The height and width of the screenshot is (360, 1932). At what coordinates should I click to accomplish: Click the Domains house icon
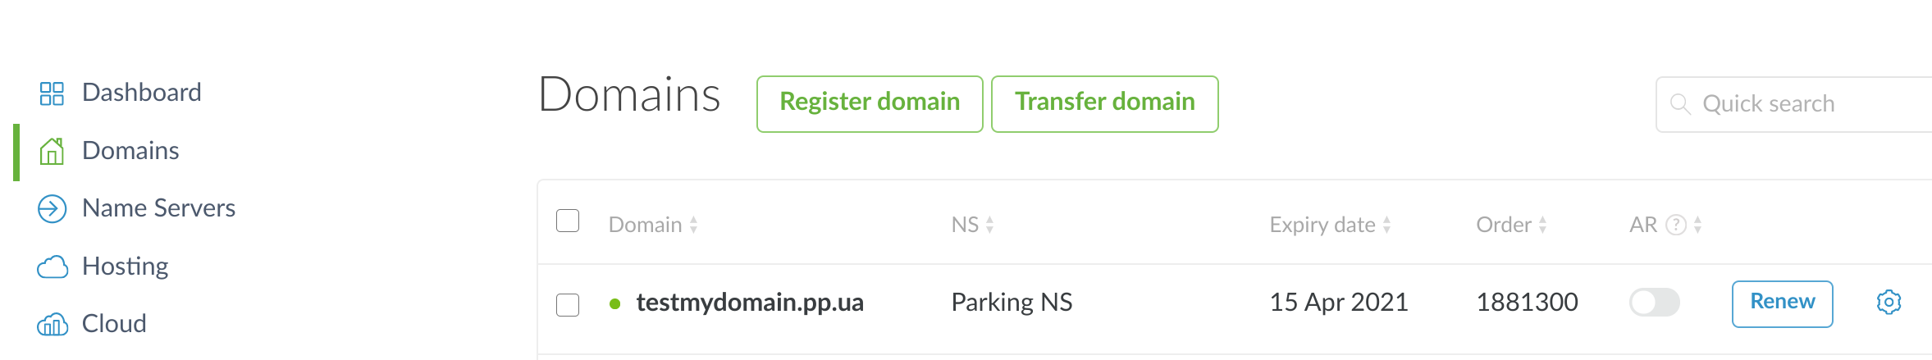(x=52, y=152)
